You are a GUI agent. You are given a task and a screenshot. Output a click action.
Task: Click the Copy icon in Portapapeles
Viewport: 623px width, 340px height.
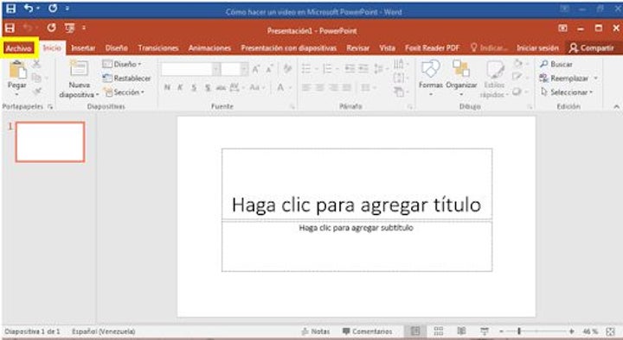pyautogui.click(x=36, y=78)
